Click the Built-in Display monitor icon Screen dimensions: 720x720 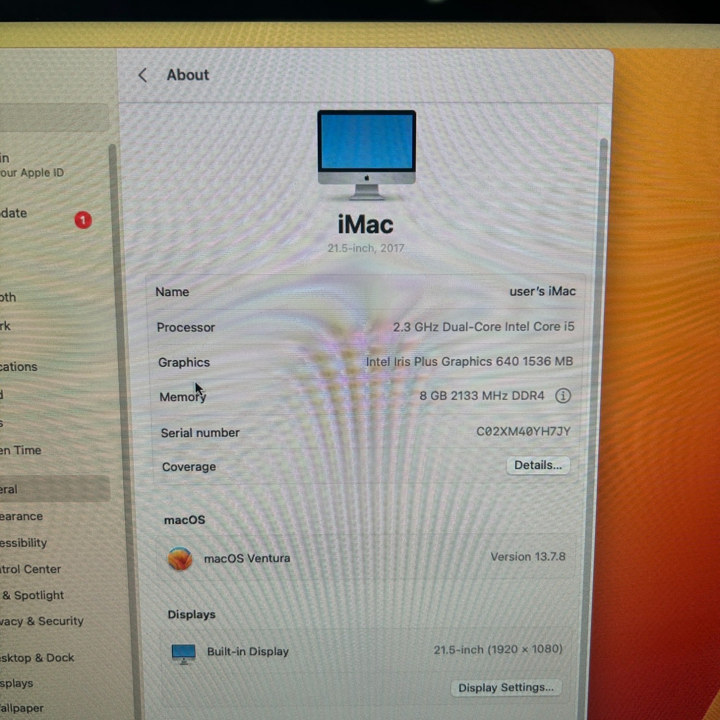[x=183, y=654]
